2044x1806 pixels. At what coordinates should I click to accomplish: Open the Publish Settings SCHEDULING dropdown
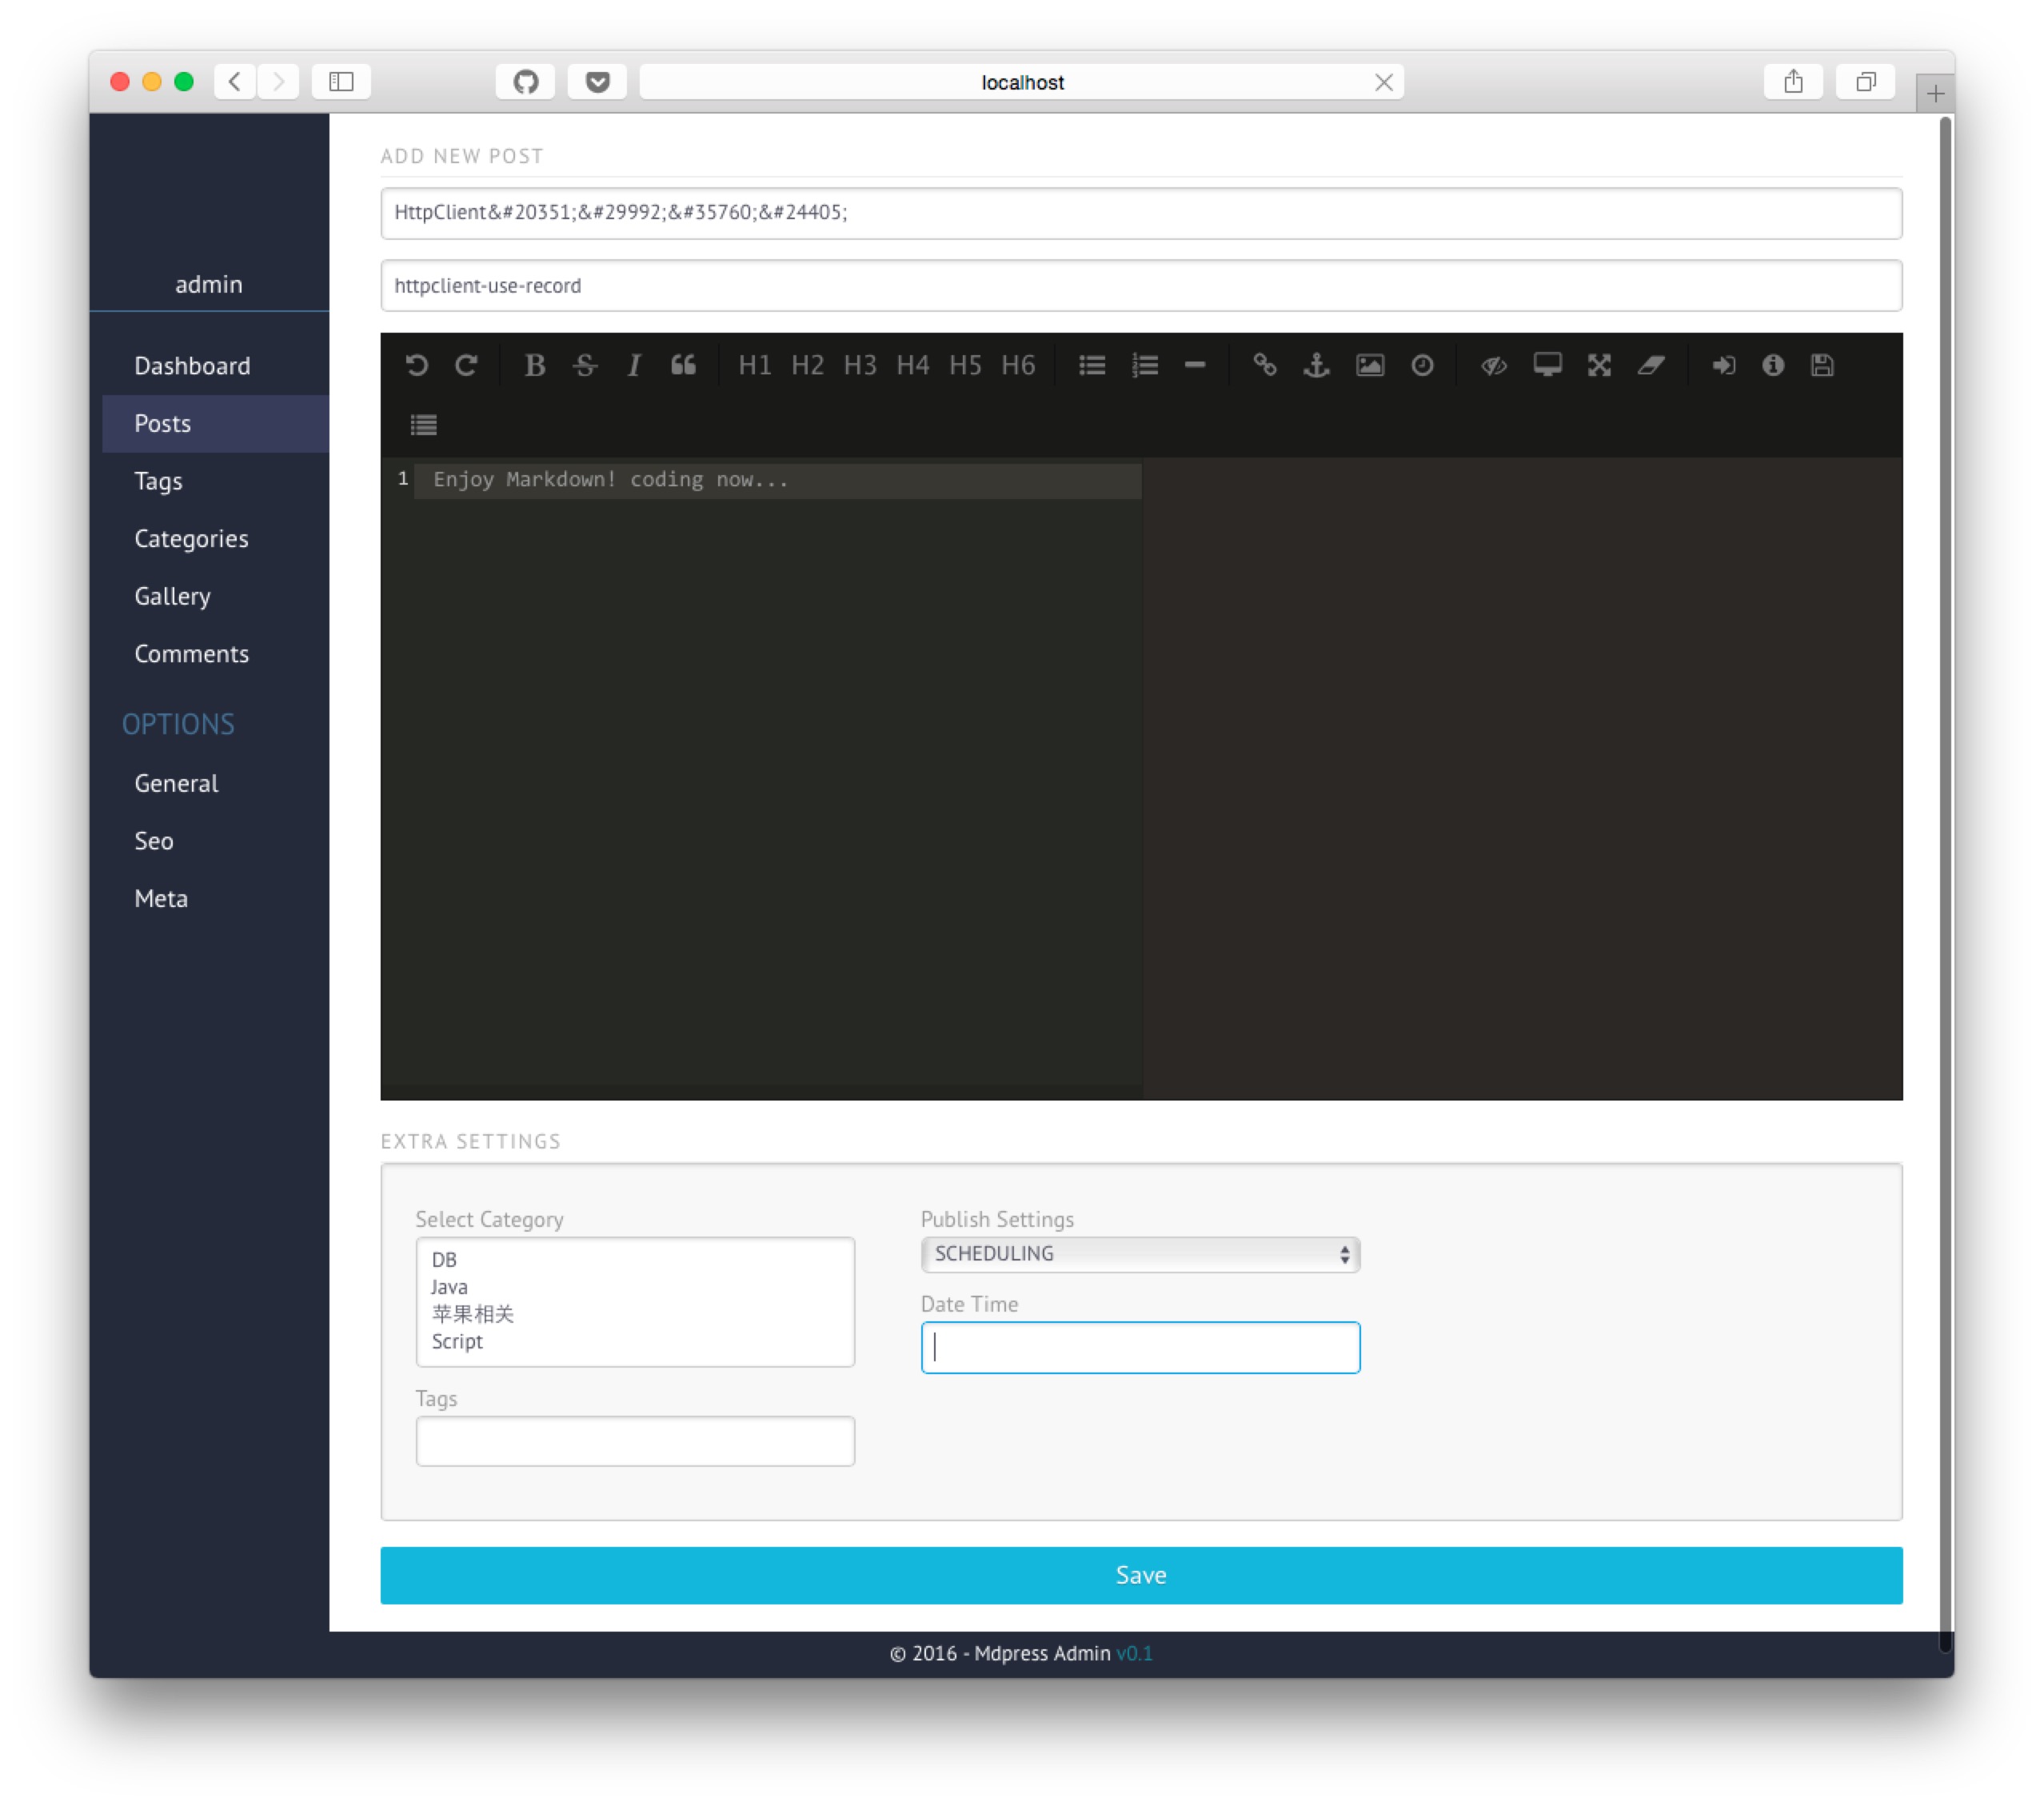pyautogui.click(x=1139, y=1254)
